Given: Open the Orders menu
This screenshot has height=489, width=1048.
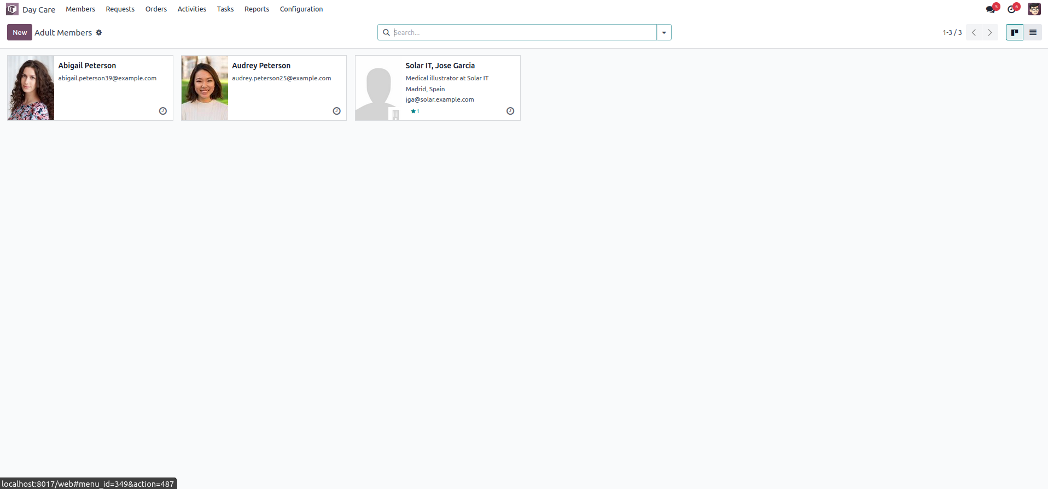Looking at the screenshot, I should [156, 9].
